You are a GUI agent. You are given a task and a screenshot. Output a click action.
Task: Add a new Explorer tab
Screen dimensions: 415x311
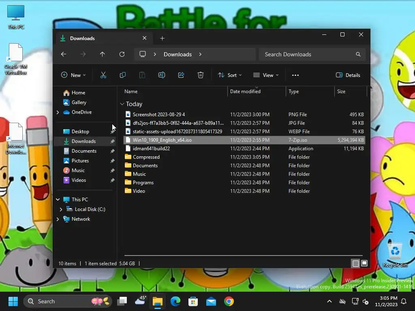click(x=162, y=38)
